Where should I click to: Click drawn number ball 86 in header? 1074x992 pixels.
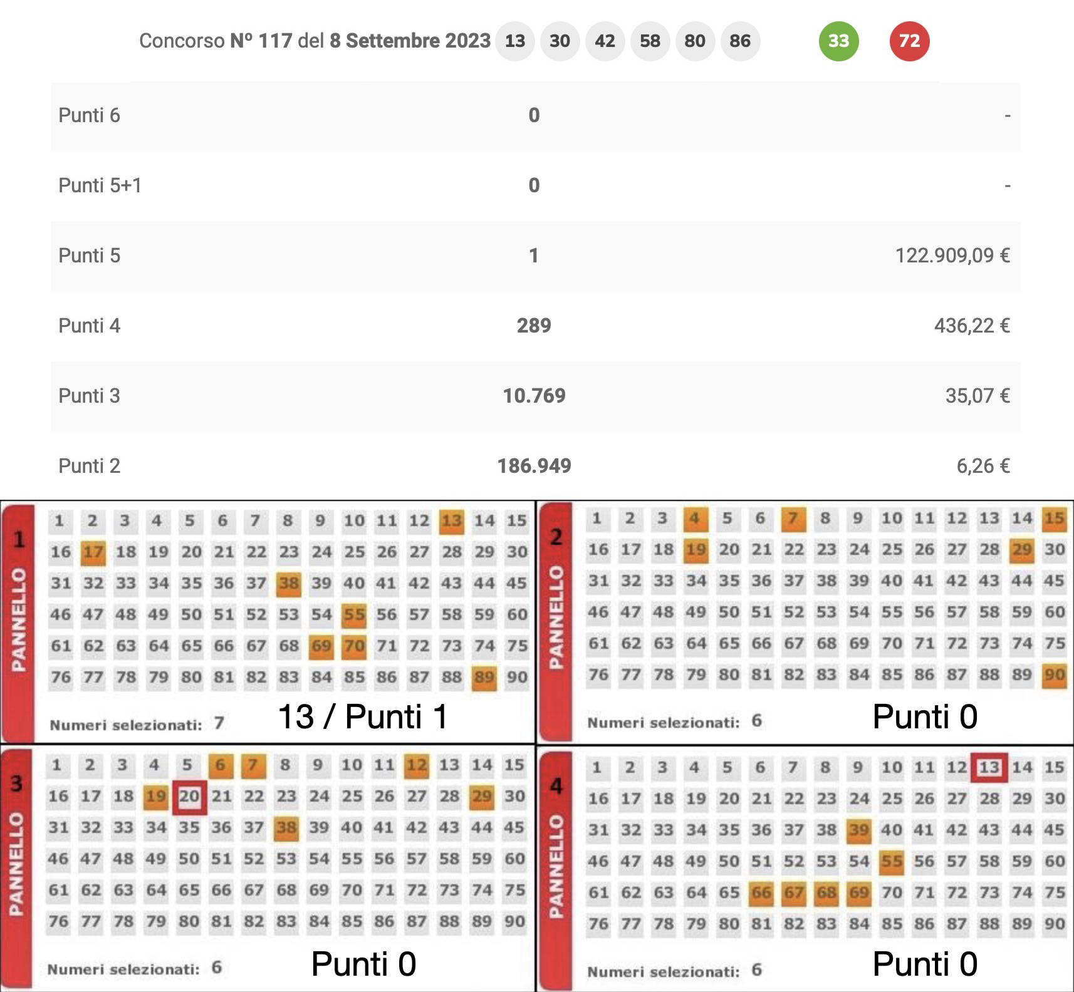pos(740,41)
